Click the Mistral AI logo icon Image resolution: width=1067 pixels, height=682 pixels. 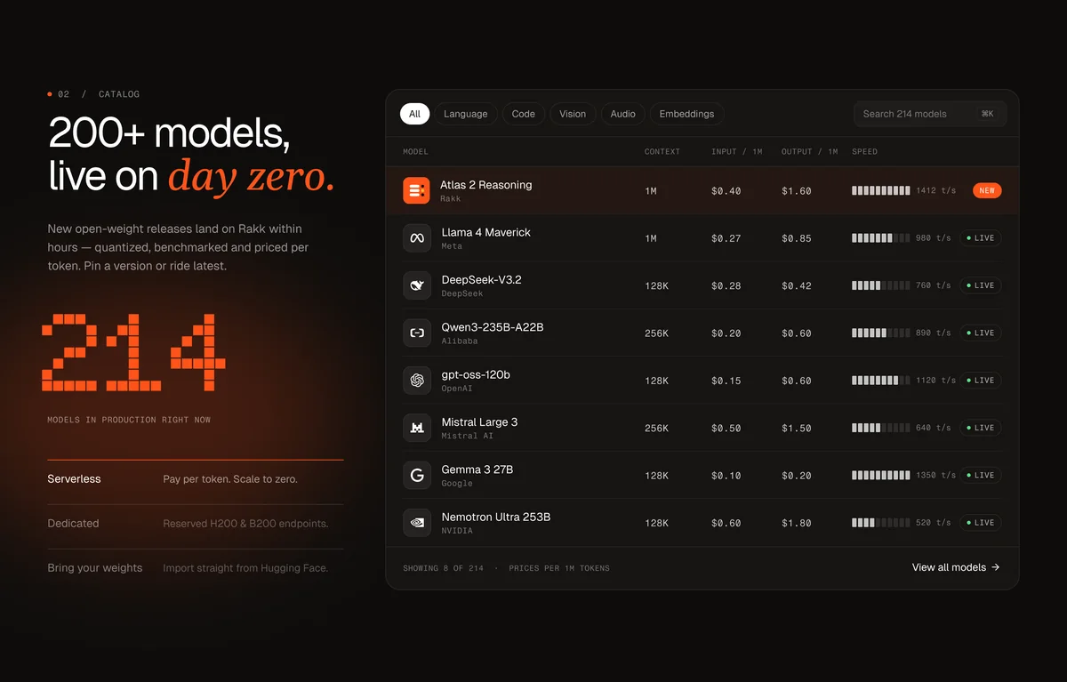point(417,428)
